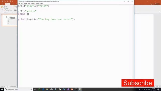161x91 pixels.
Task: Click fit slide to window icon in PowerPoint
Action: point(160,87)
